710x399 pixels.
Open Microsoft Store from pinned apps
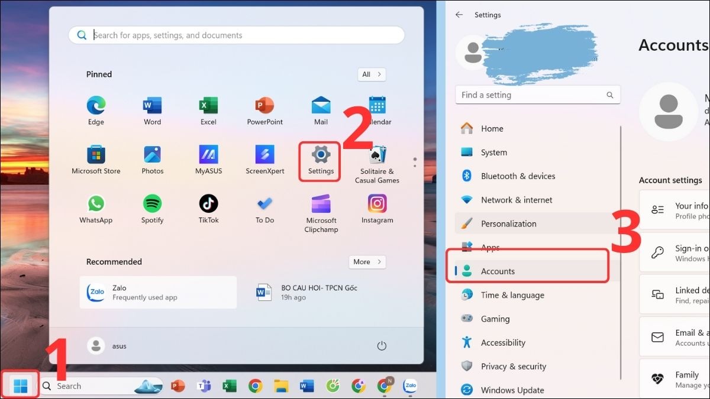(96, 160)
